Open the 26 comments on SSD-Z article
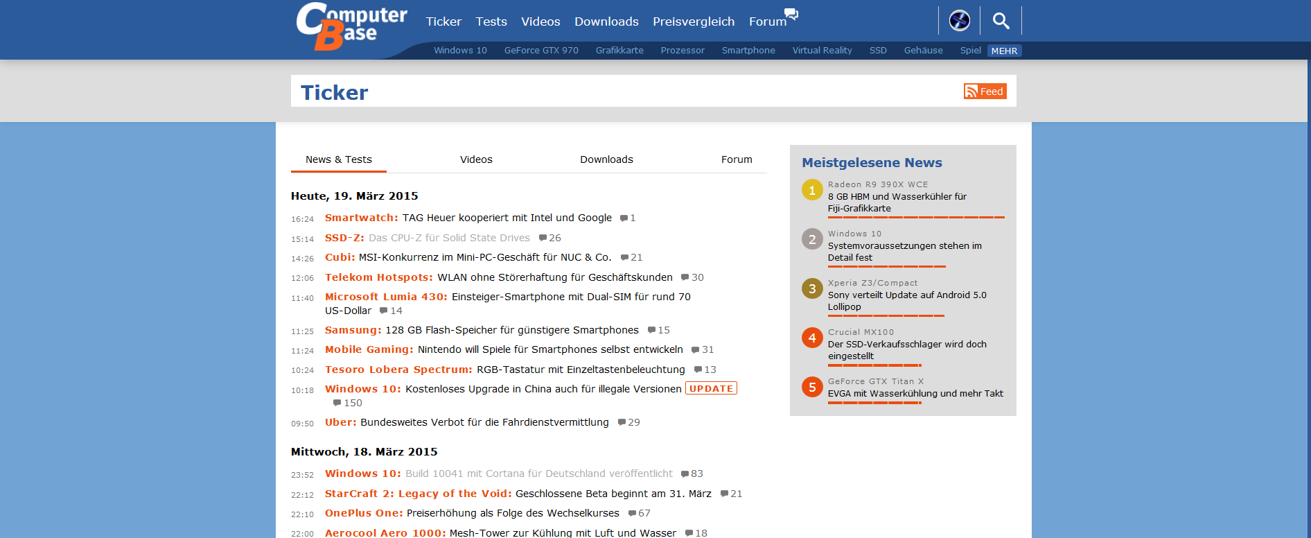Screen dimensions: 1311x538 click(x=550, y=238)
